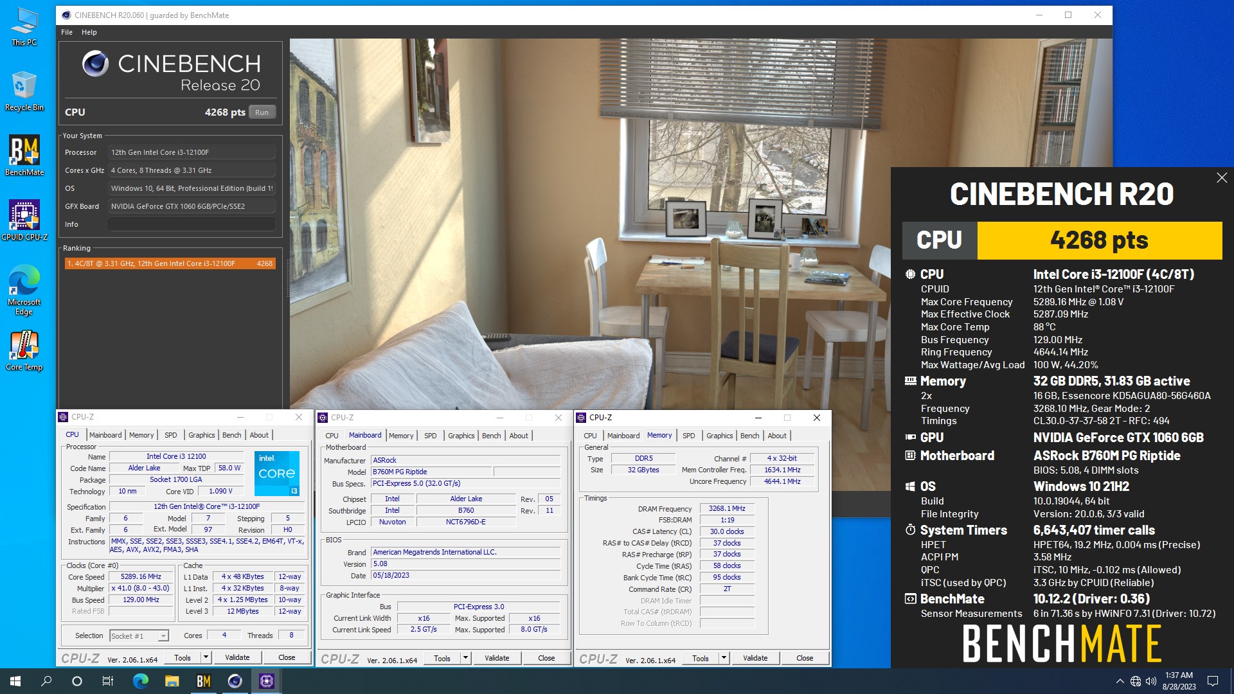Click Tools button in third CPU-Z window

coord(701,658)
